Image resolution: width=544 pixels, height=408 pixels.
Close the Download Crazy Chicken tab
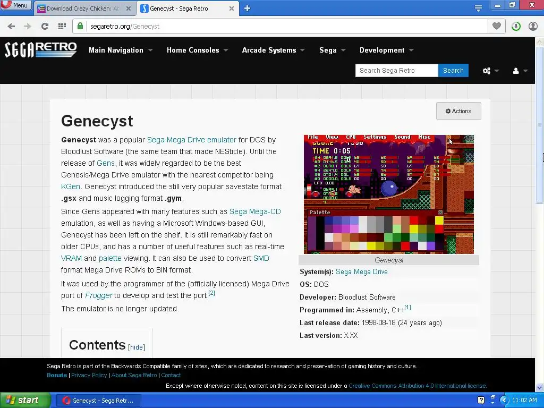(x=129, y=8)
